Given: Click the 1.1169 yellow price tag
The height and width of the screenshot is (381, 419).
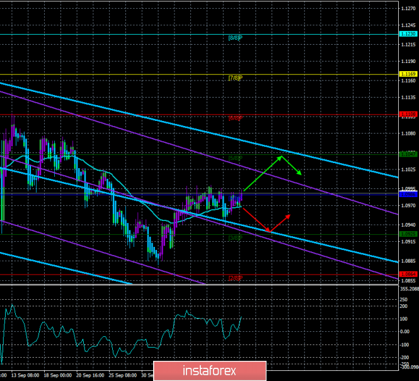Looking at the screenshot, I should (408, 74).
